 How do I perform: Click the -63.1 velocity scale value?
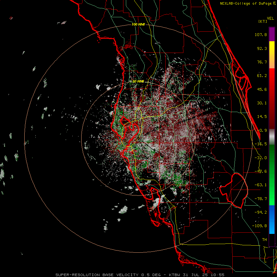261,185
